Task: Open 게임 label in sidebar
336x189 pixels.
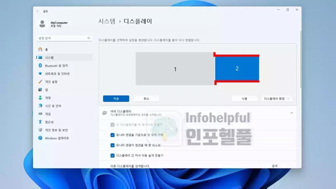Action: (x=48, y=114)
